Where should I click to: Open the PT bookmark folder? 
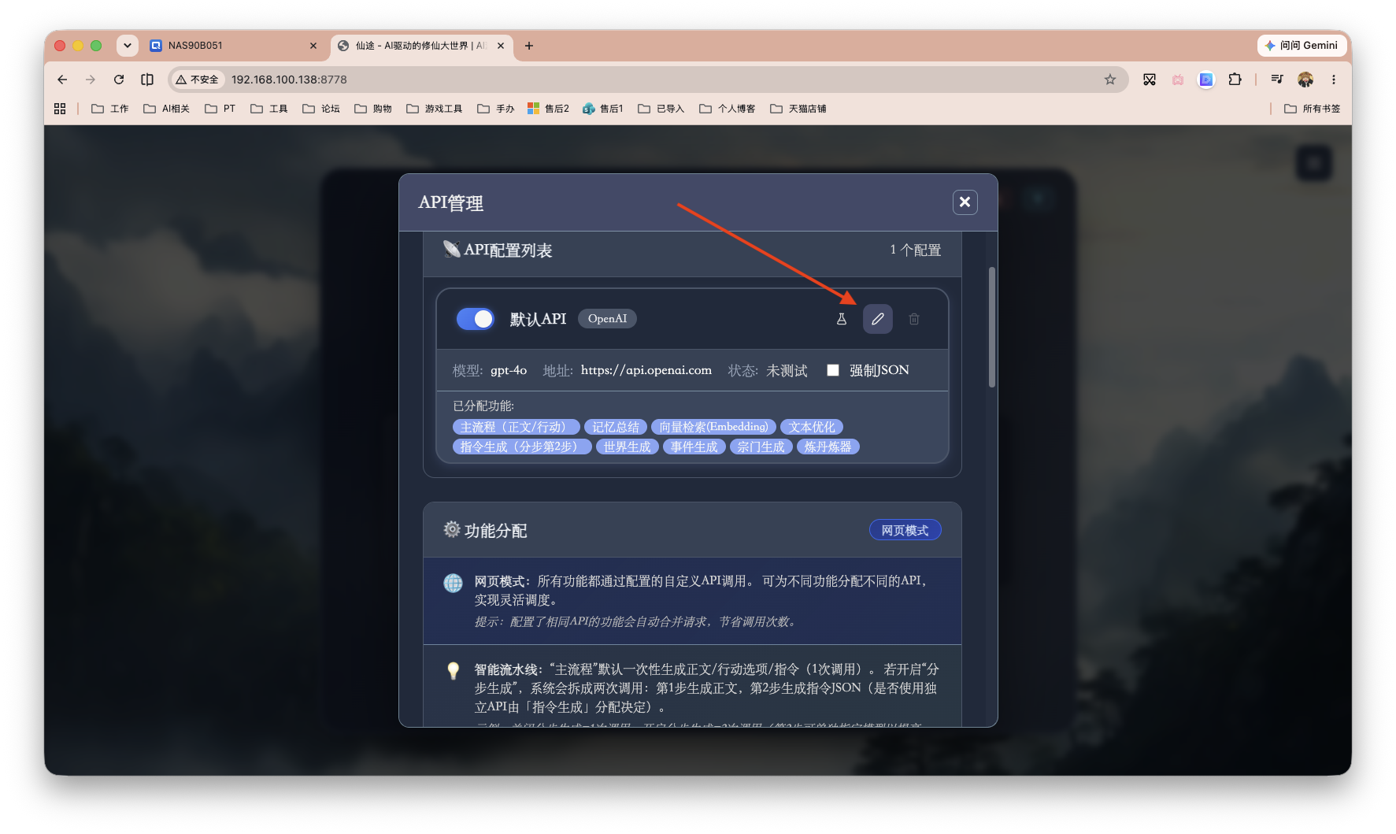(220, 109)
